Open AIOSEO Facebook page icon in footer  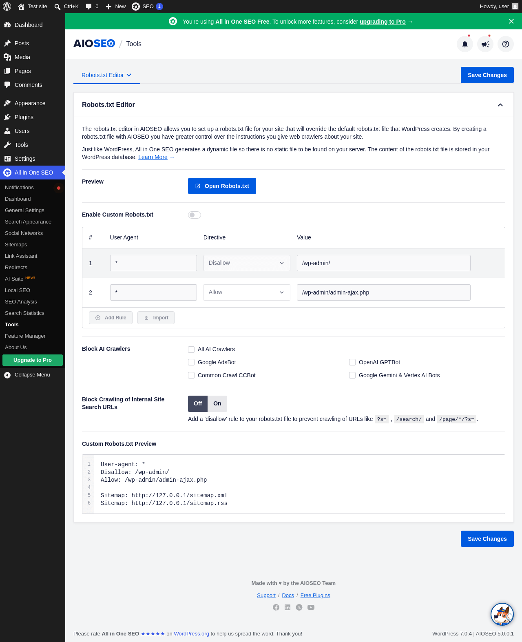pos(276,607)
